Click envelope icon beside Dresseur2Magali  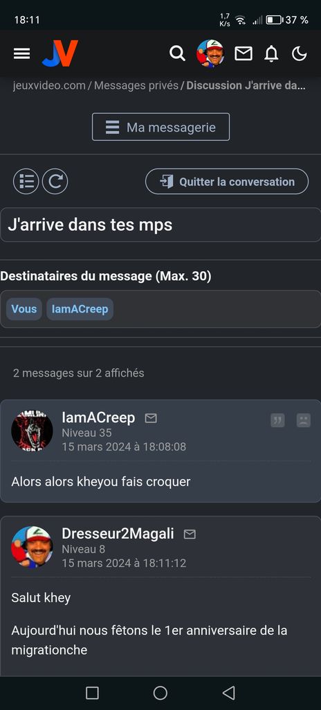(190, 535)
